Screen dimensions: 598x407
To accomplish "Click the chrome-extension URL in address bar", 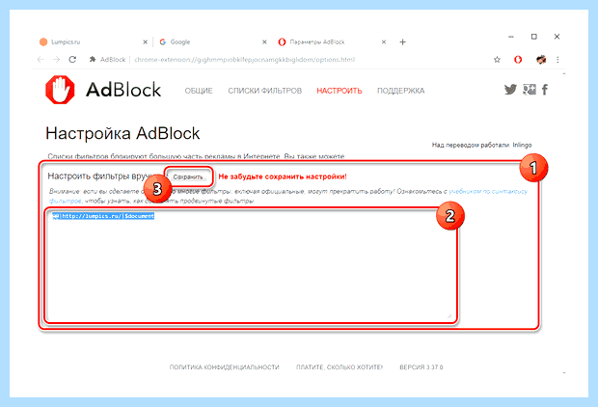I will pyautogui.click(x=244, y=60).
